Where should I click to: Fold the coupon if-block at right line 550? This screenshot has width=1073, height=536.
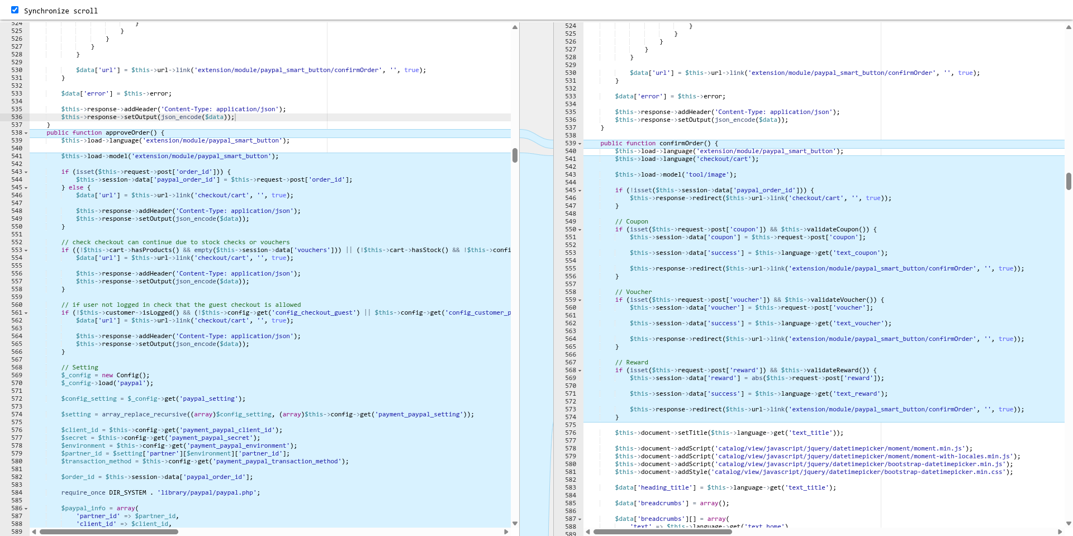pos(580,230)
